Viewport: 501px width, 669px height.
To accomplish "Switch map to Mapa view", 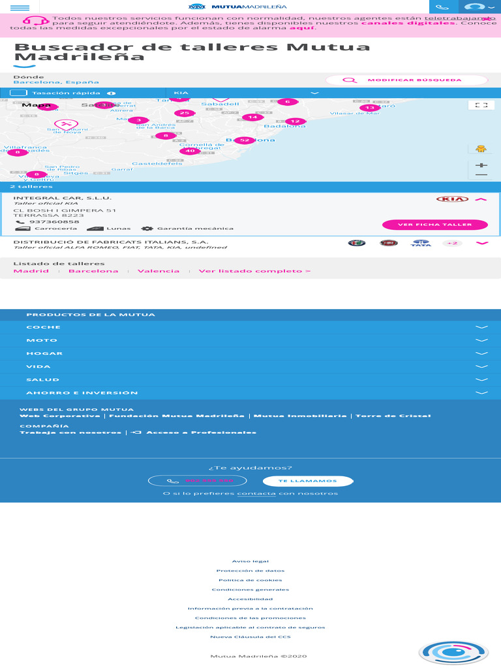I will click(37, 105).
